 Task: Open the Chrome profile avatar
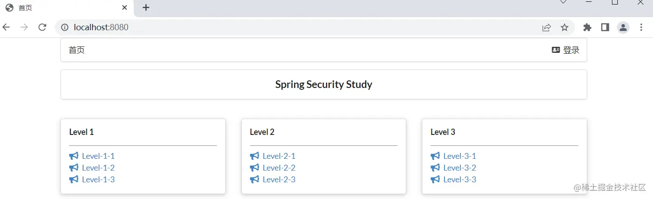623,28
